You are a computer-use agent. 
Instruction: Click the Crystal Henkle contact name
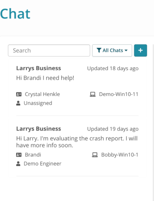point(42,94)
